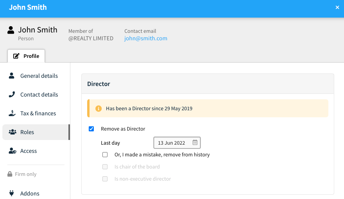The height and width of the screenshot is (199, 344).
Task: Click the orange info icon in Director notice
Action: click(99, 108)
